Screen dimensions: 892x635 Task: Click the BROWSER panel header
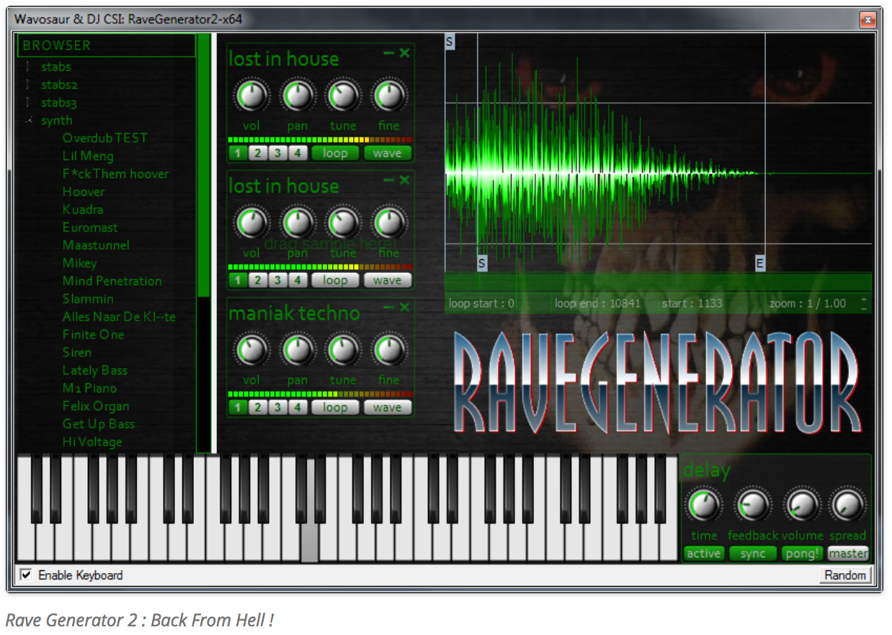point(106,45)
